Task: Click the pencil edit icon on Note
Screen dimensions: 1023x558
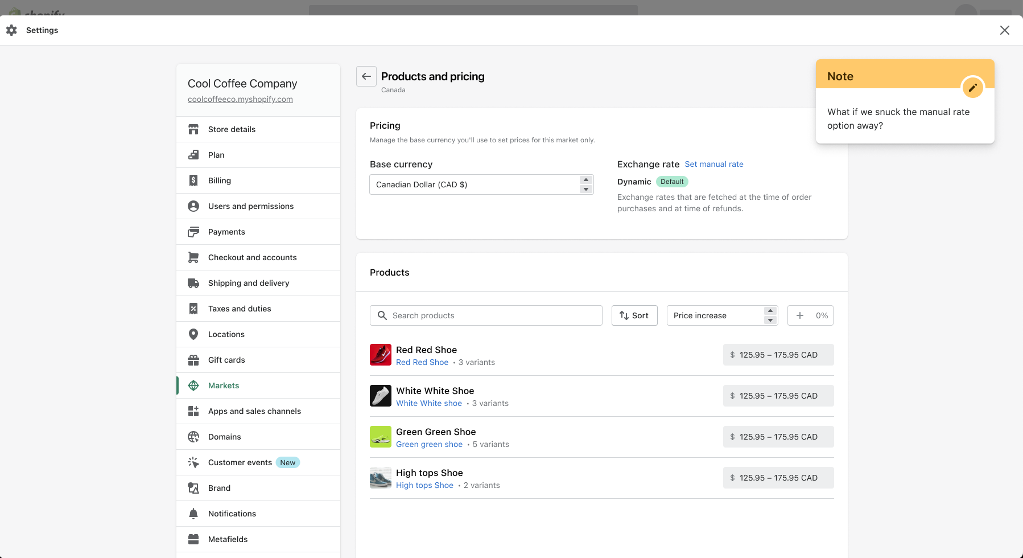Action: (x=972, y=88)
